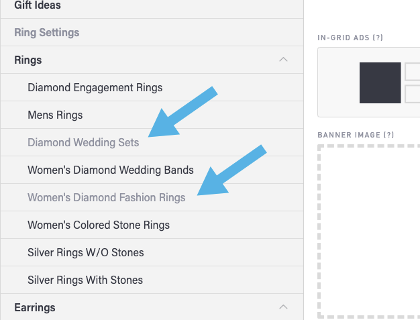Show help for In-Grid Ads (?)

(x=378, y=38)
